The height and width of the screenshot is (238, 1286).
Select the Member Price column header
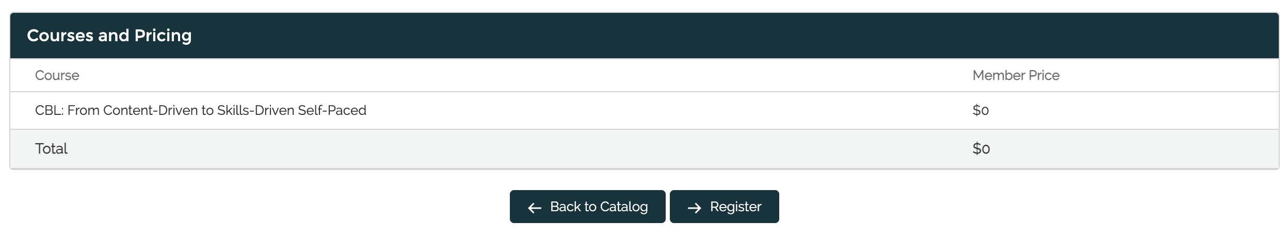[1016, 76]
